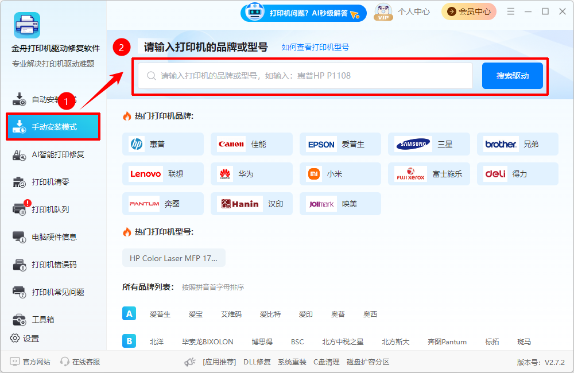The width and height of the screenshot is (574, 373).
Task: Click 磁盘扩容分区 footer link
Action: 368,362
